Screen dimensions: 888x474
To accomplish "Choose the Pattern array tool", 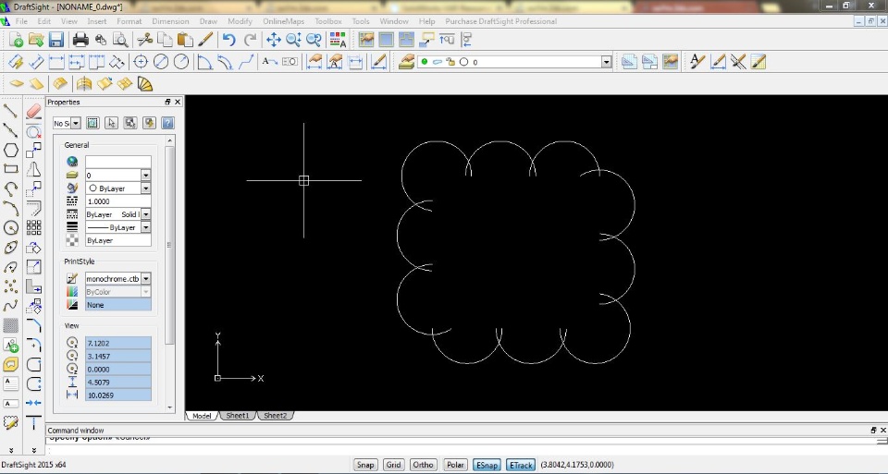I will (x=33, y=228).
